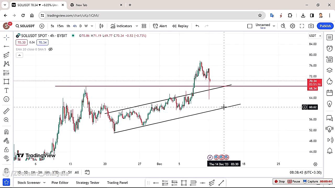Switch to the Weekly timeframe
335x188 pixels.
click(86, 26)
